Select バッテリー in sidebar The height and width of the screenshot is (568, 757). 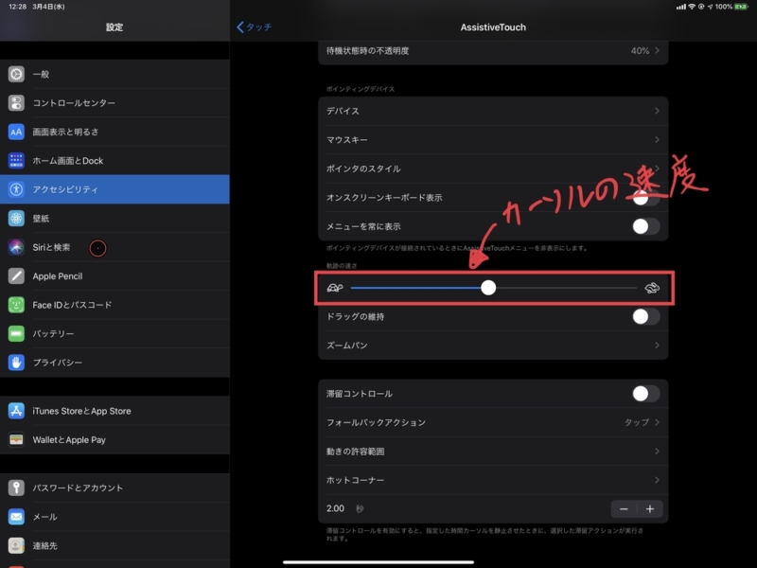coord(114,334)
